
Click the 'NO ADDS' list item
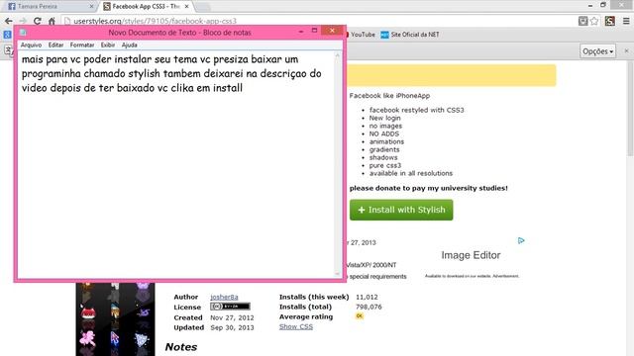pos(383,133)
